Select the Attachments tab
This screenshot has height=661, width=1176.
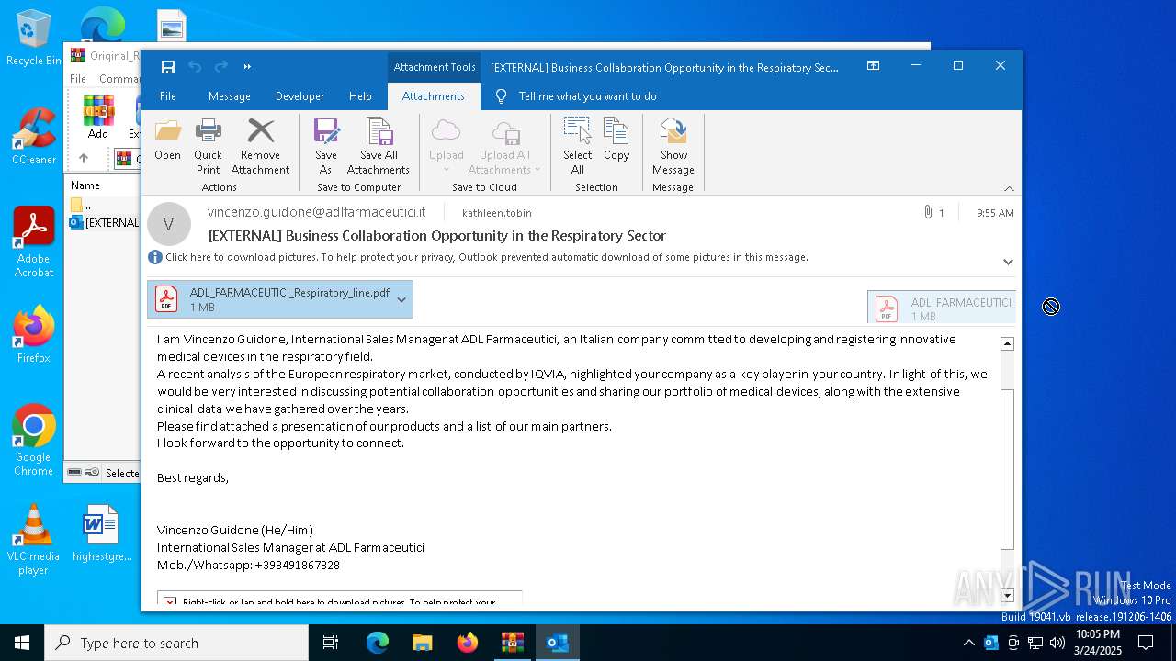click(434, 96)
